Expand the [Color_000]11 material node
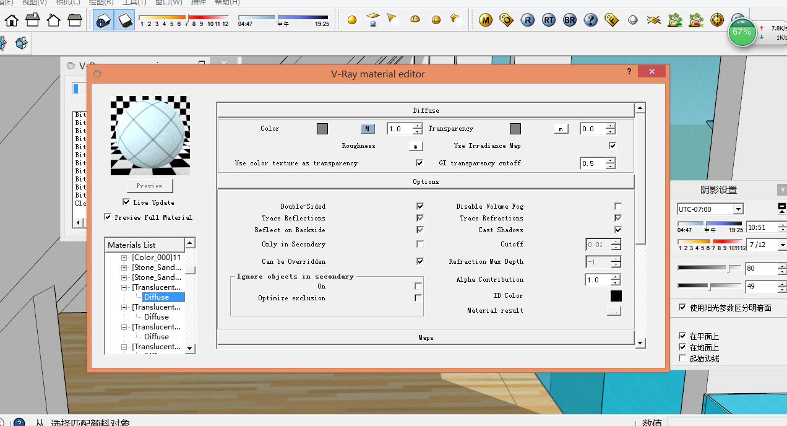This screenshot has height=426, width=787. point(124,258)
